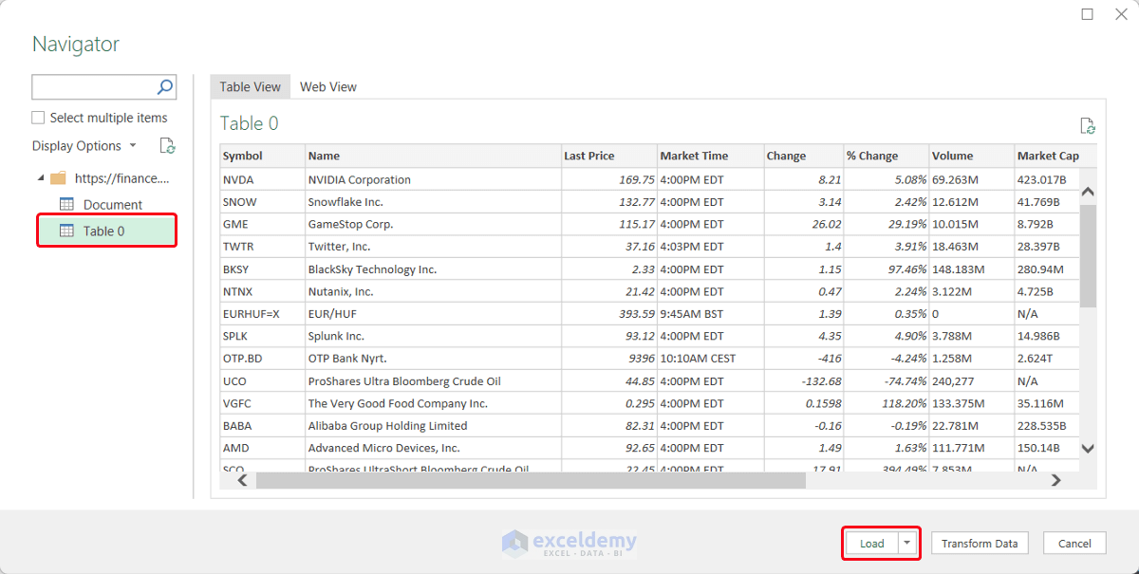Collapse the finance URL tree node

[x=41, y=178]
